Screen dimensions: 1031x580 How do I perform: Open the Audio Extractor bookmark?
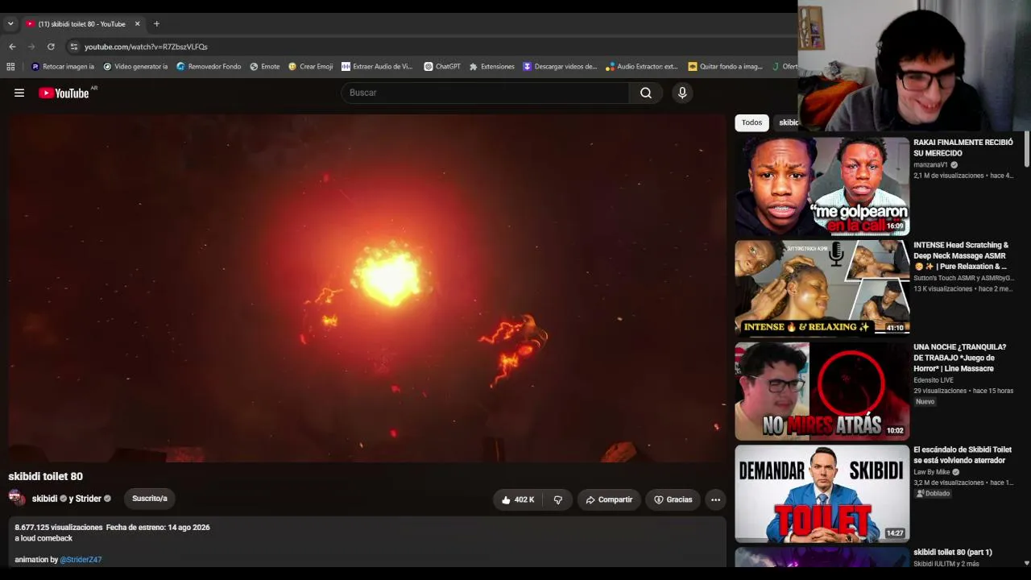point(642,67)
